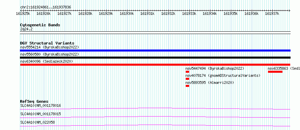Screen dimensions: 300x130
Task: Click the 161929k ruler label
Action: coord(106,13)
